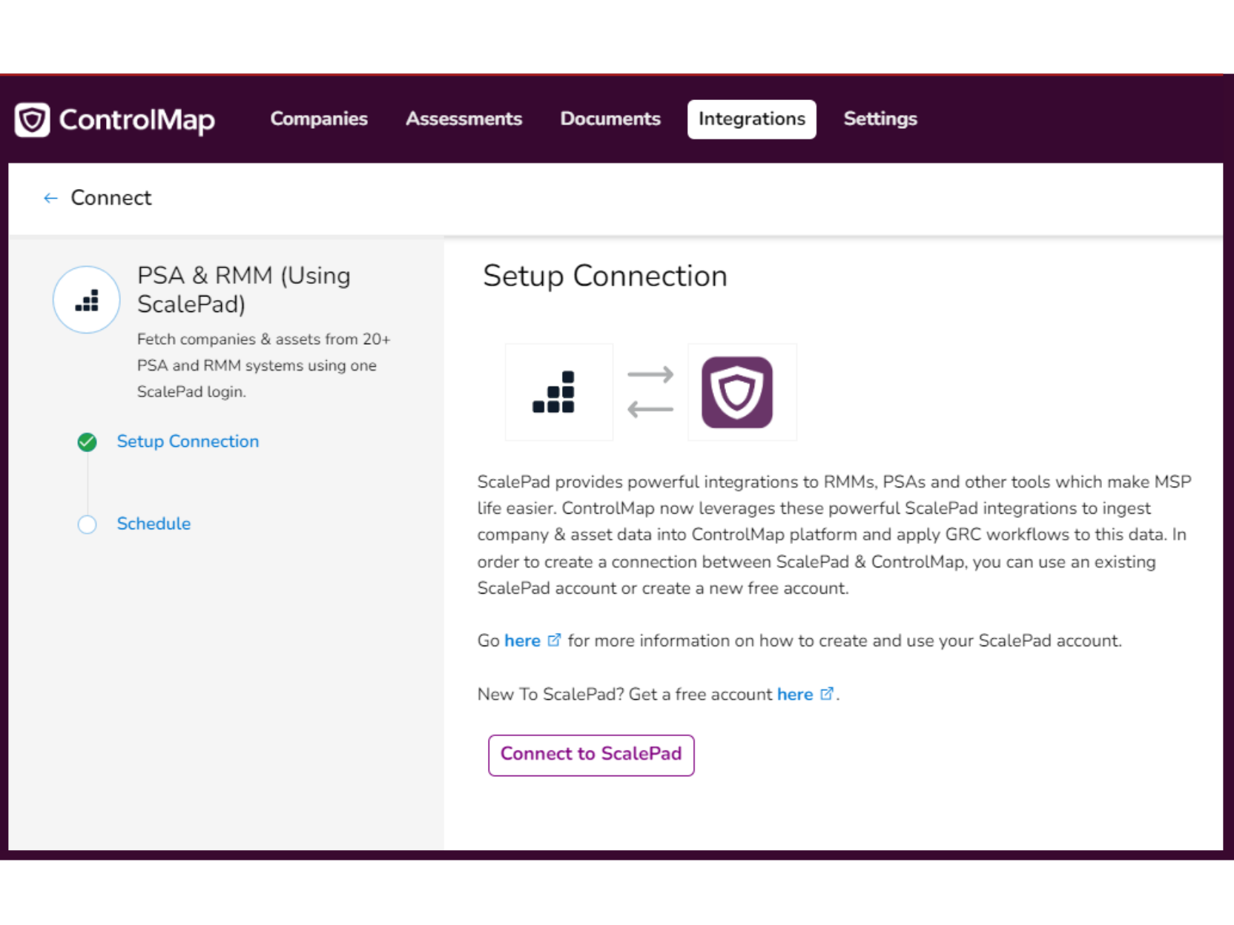Expand the PSA & RMM integration section
Viewport: 1234px width, 925px height.
pos(243,289)
